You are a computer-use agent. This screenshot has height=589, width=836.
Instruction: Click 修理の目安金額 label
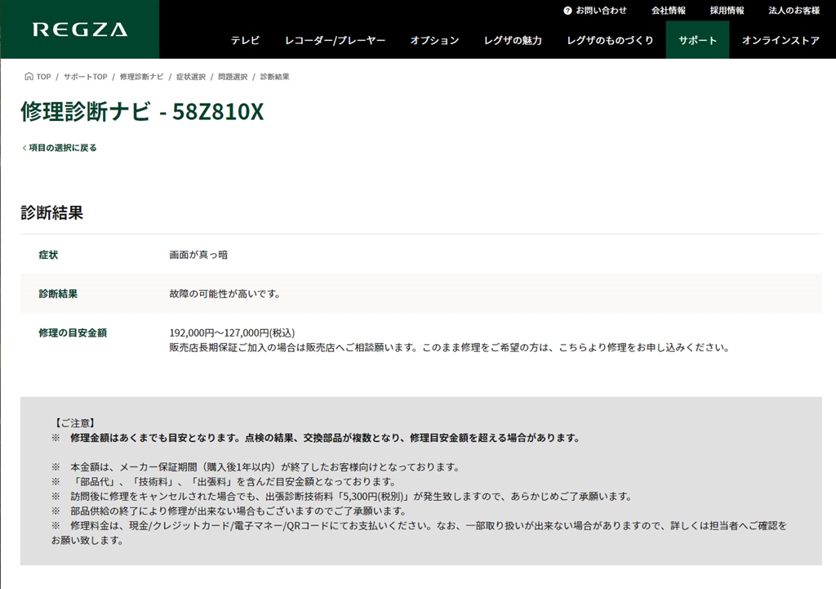(73, 333)
